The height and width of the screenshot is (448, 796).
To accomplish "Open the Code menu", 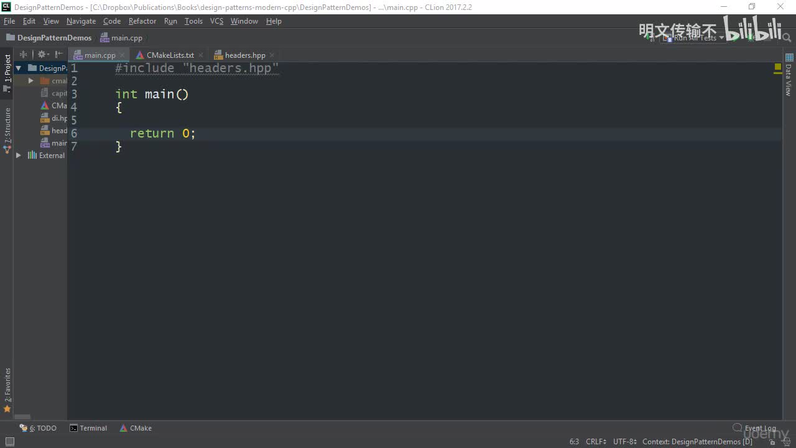I will (112, 21).
